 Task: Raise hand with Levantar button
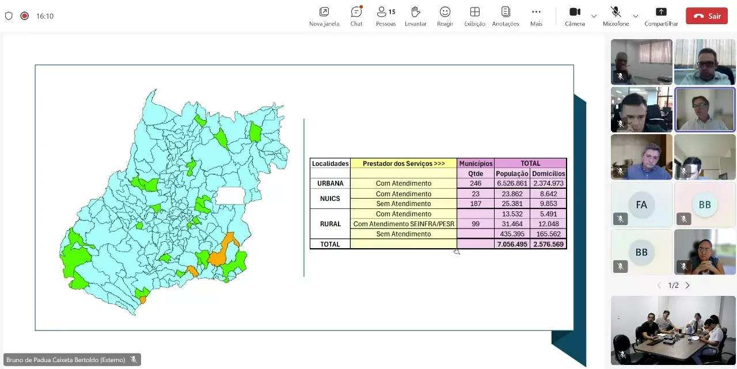coord(415,16)
